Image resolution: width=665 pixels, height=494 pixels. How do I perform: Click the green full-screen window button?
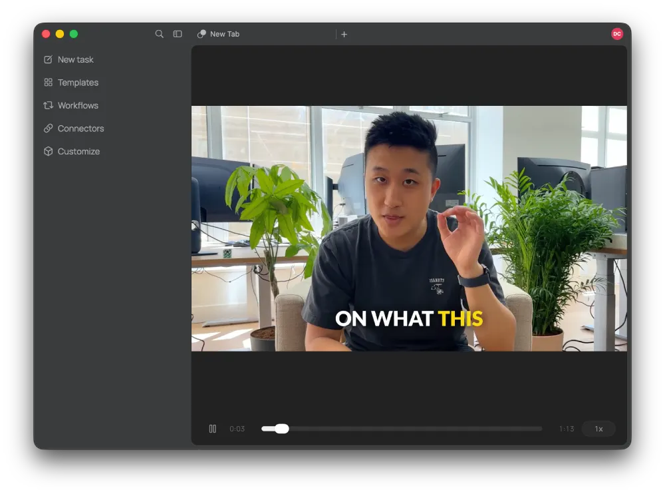click(x=74, y=34)
